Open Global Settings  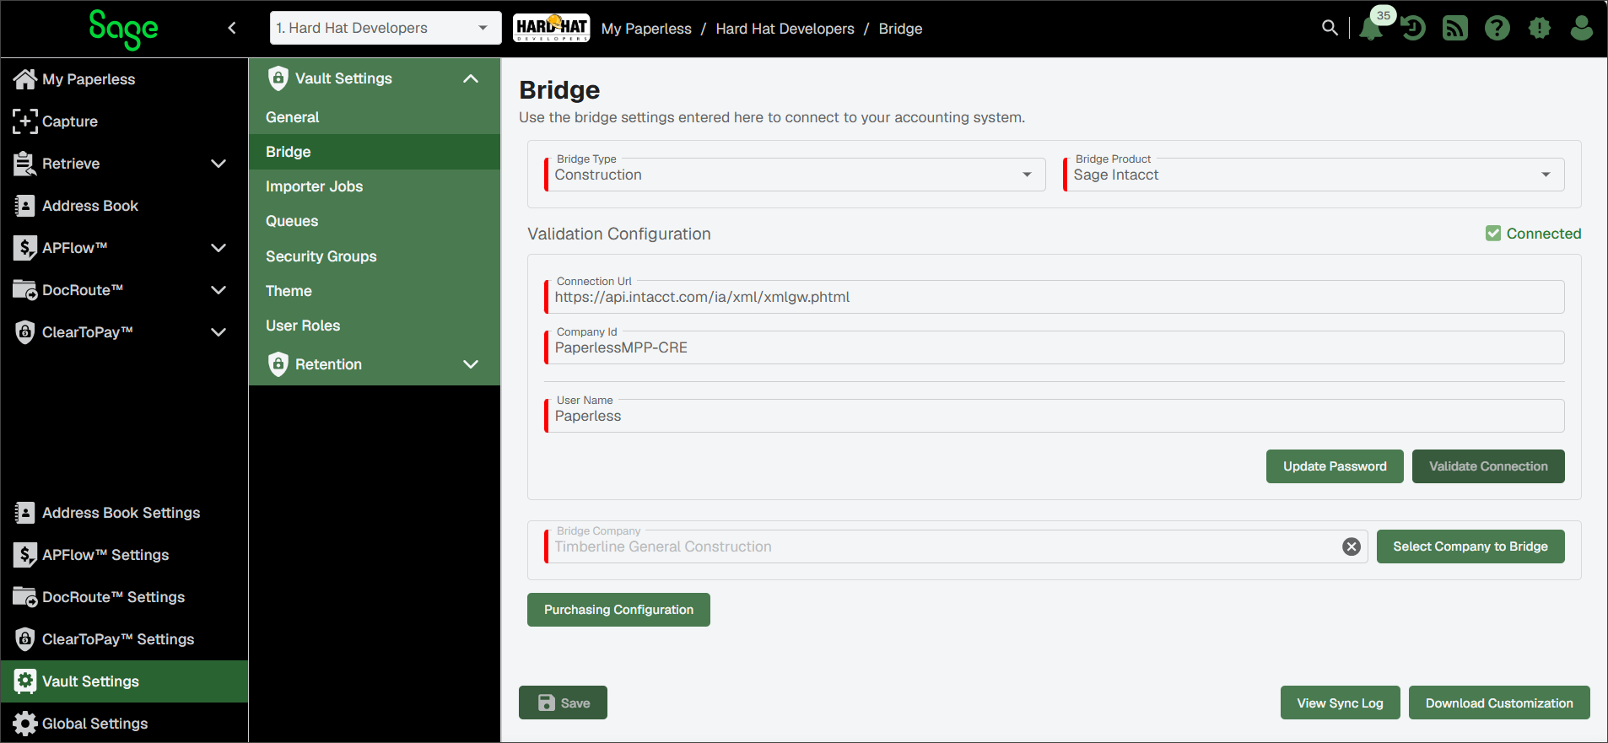pyautogui.click(x=124, y=723)
